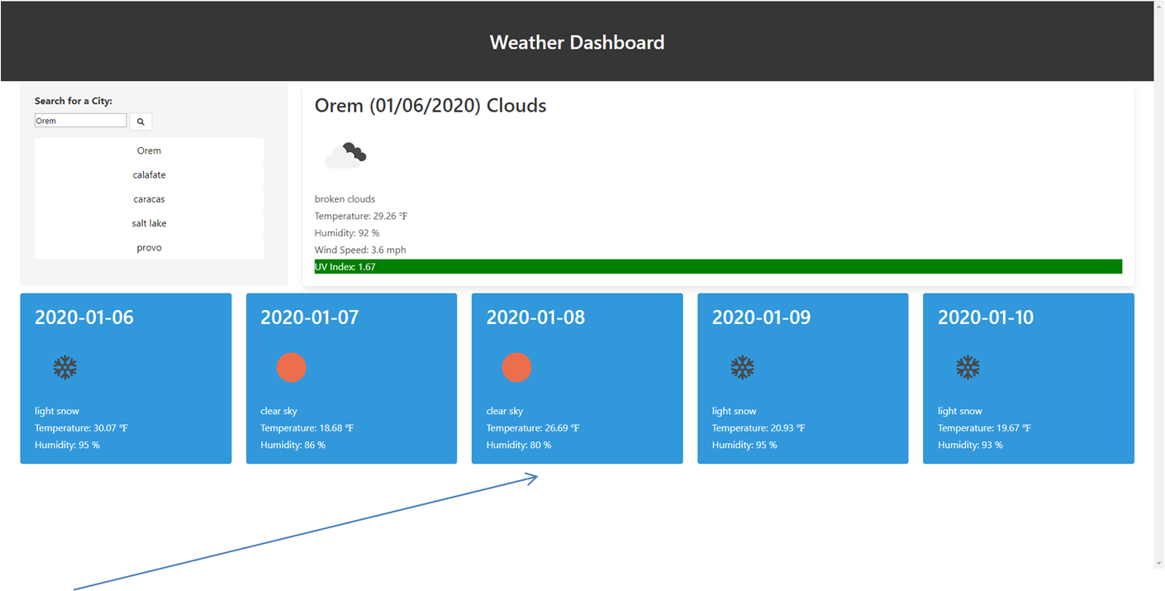This screenshot has height=591, width=1165.
Task: Click the 2020-01-08 forecast date heading
Action: pos(535,317)
